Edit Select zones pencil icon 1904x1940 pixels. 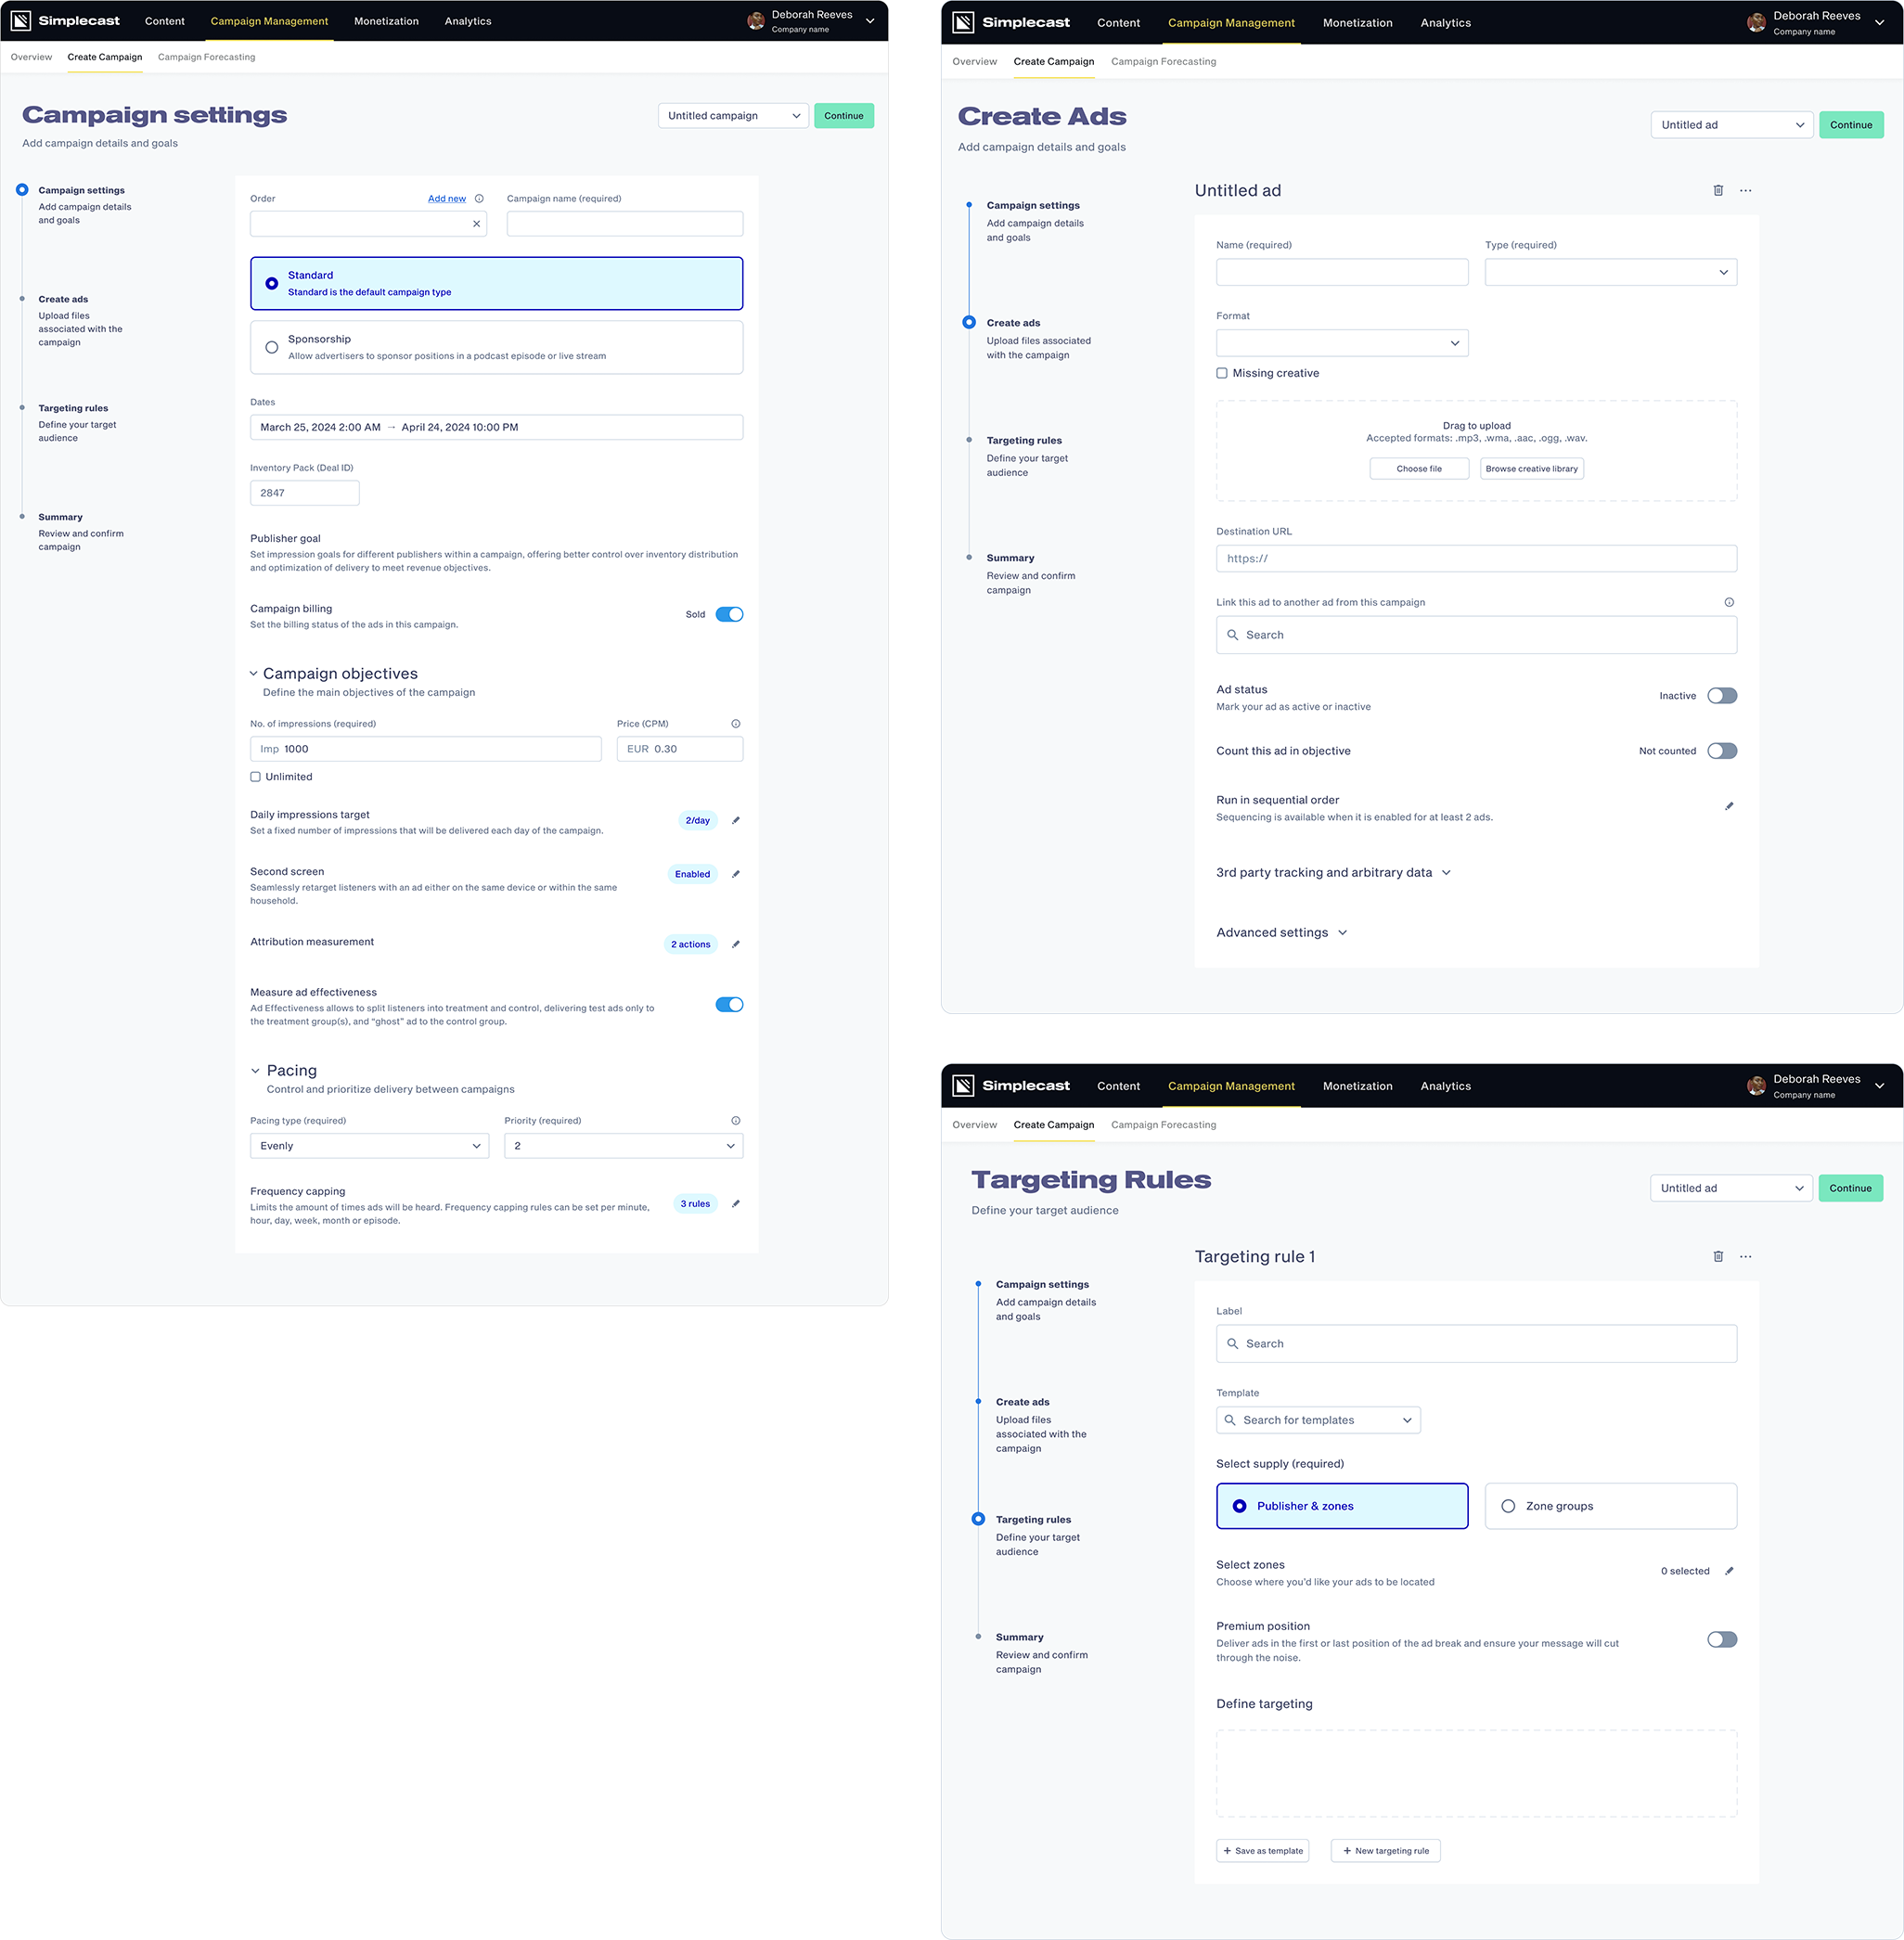point(1729,1571)
